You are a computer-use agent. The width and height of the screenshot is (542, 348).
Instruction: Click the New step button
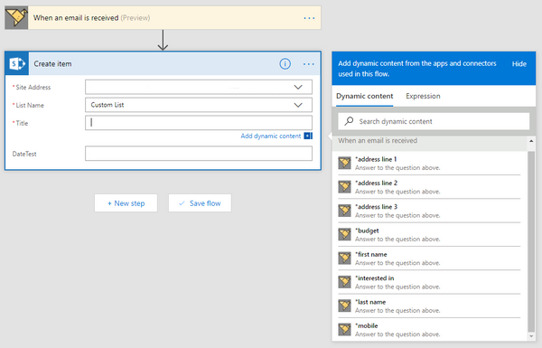[x=126, y=203]
